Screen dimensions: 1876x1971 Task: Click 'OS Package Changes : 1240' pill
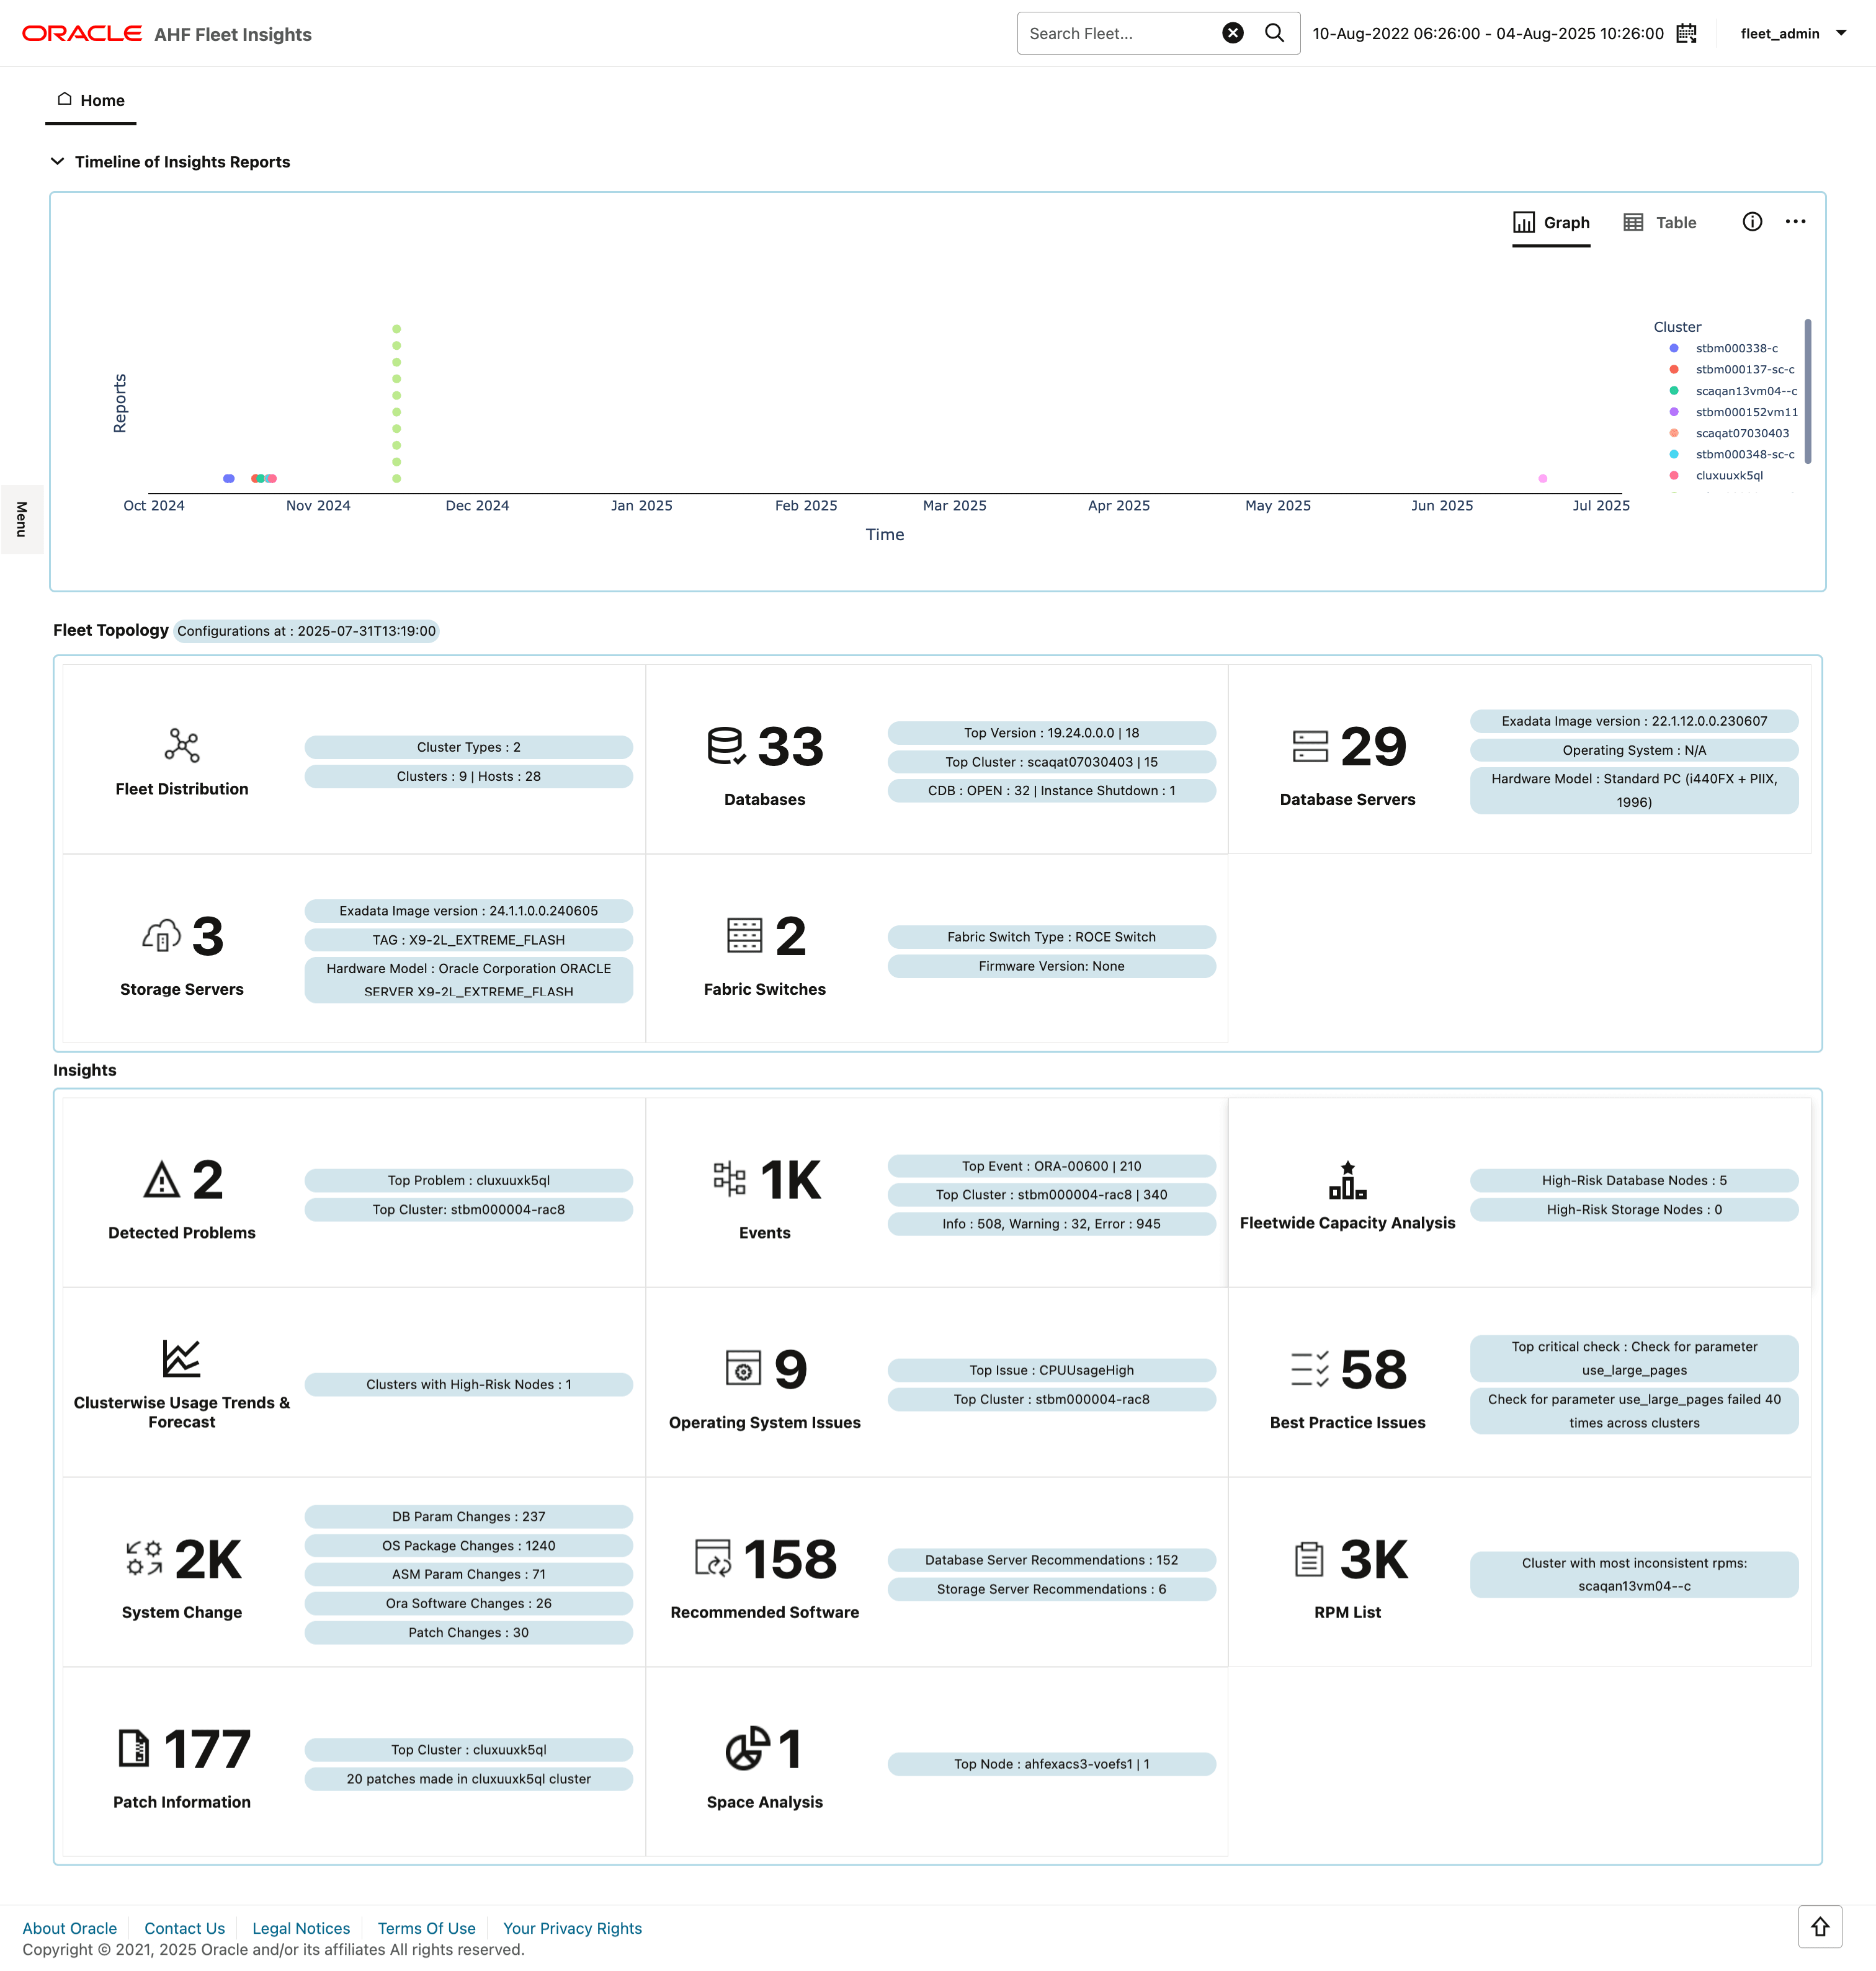(x=468, y=1545)
